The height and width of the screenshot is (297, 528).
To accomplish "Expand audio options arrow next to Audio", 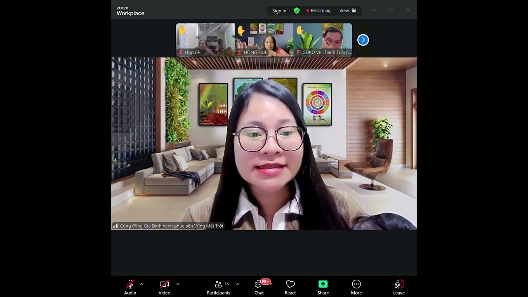I will coord(142,284).
